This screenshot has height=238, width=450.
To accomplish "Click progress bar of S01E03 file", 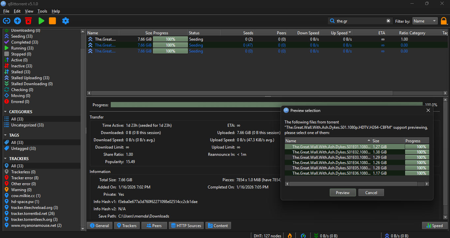I will click(x=417, y=157).
